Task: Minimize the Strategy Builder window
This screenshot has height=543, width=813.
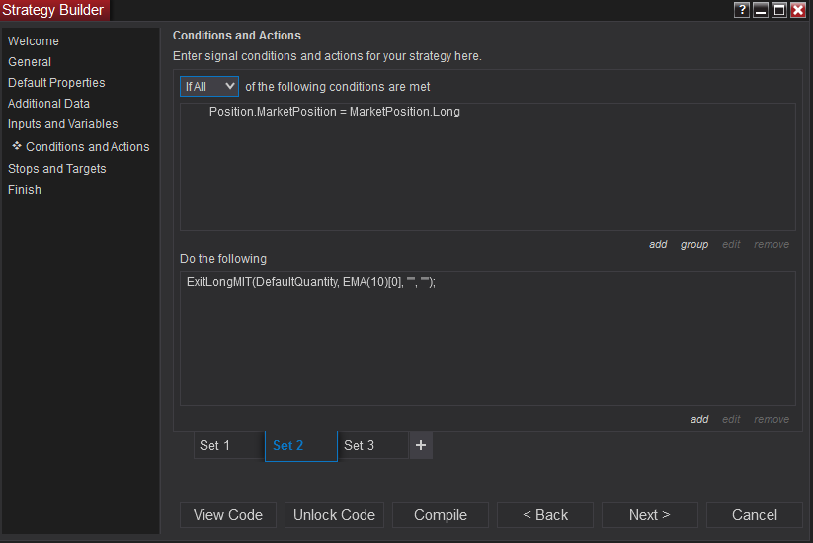Action: coord(761,10)
